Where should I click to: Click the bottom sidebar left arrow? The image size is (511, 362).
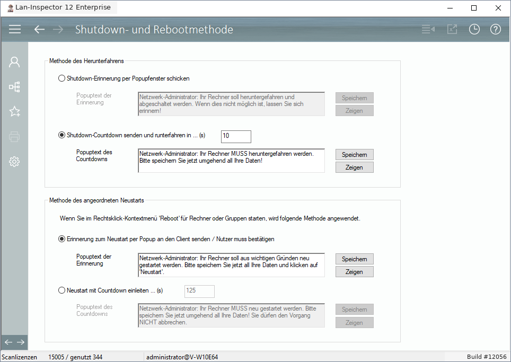[8, 342]
